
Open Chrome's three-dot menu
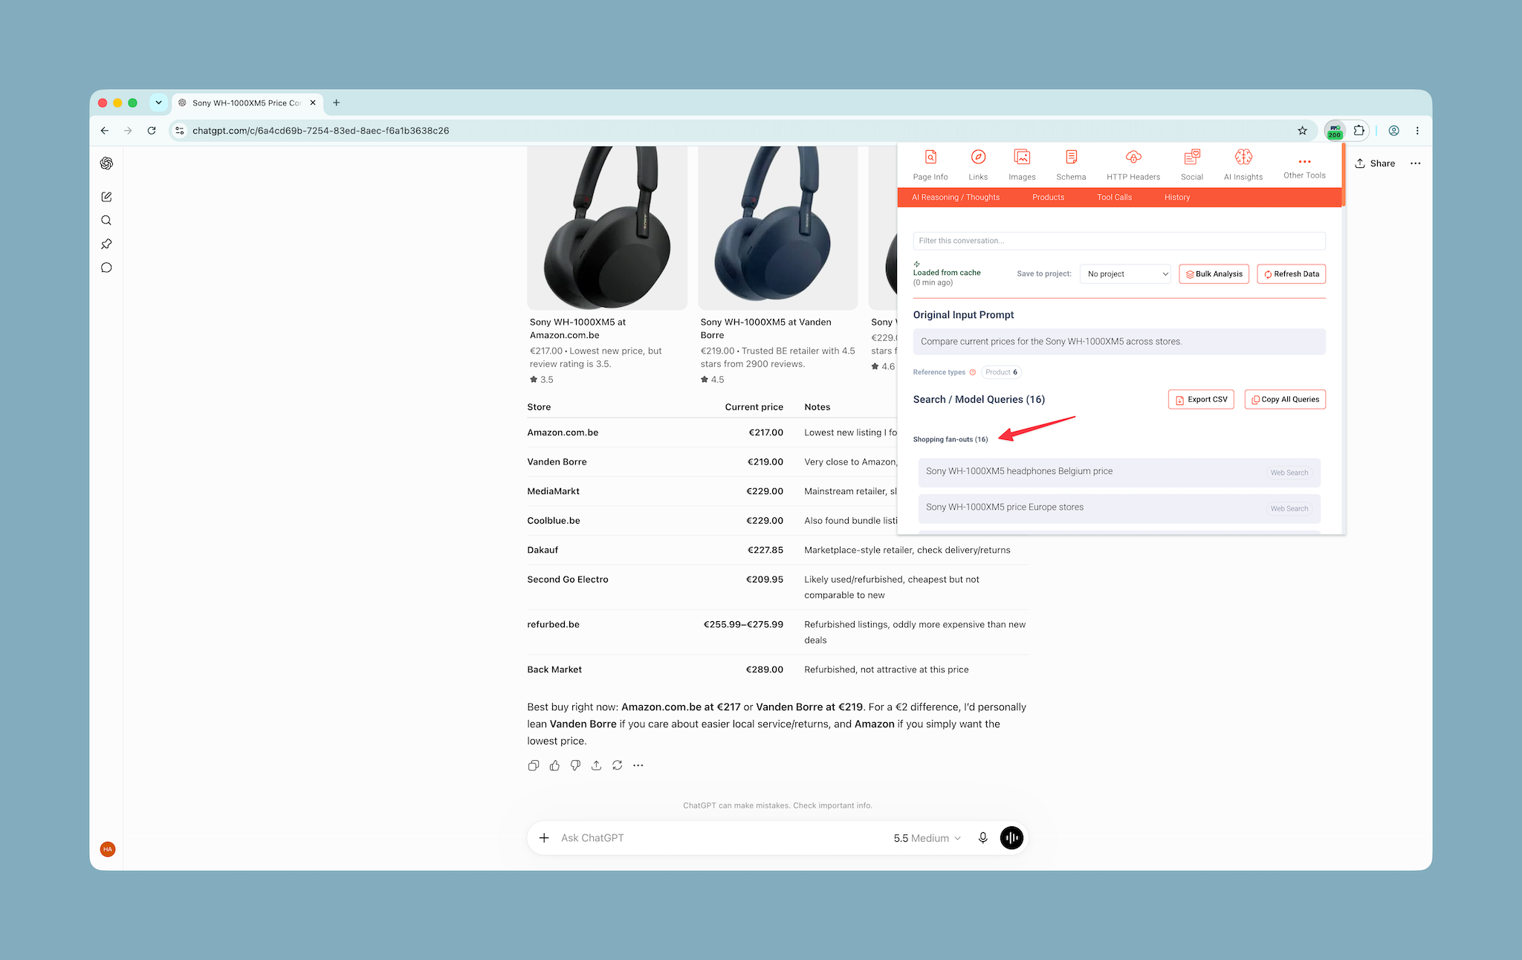[1417, 131]
